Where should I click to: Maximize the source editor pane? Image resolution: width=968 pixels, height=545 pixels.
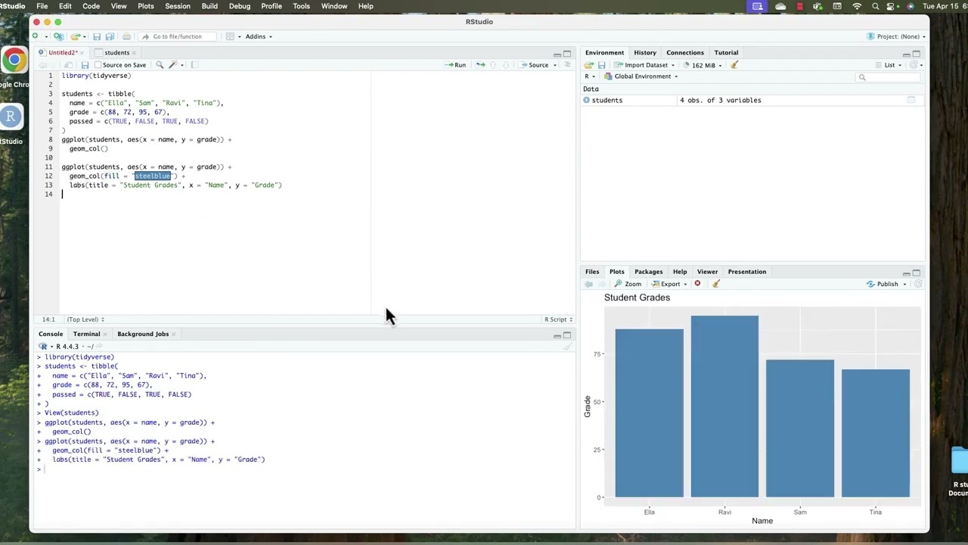pos(567,54)
